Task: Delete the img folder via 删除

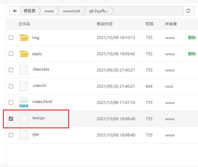Action: point(192,37)
